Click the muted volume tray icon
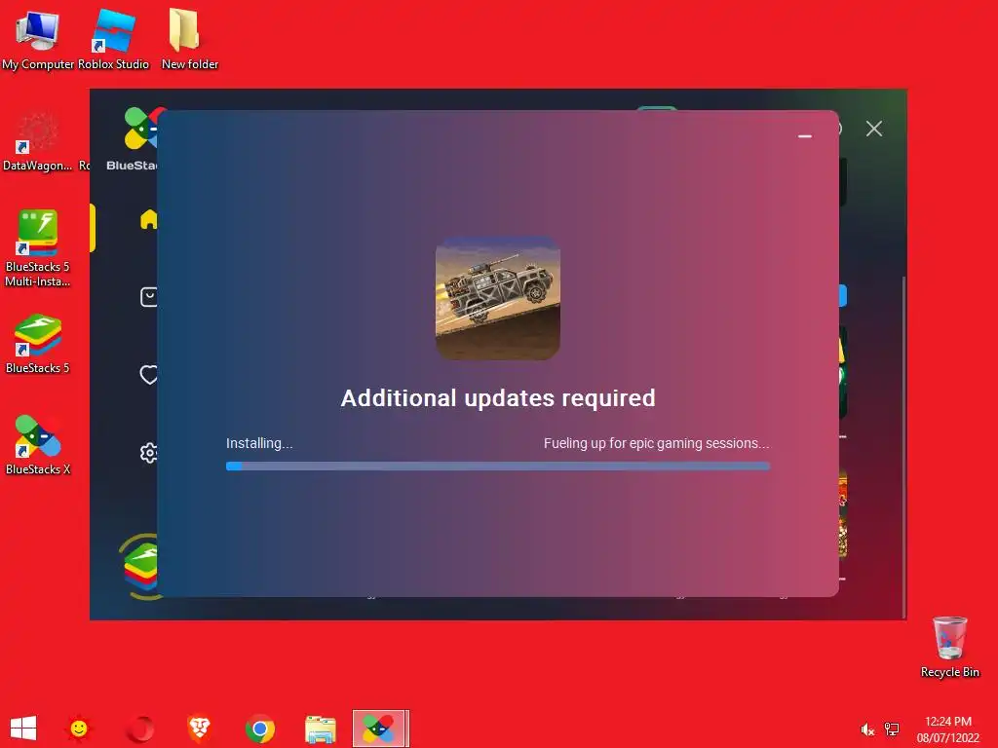The image size is (998, 748). (866, 729)
